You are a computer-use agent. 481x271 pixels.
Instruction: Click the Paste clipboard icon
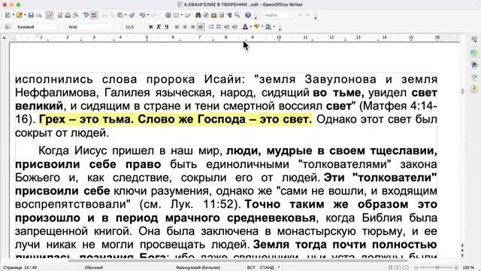(x=120, y=15)
